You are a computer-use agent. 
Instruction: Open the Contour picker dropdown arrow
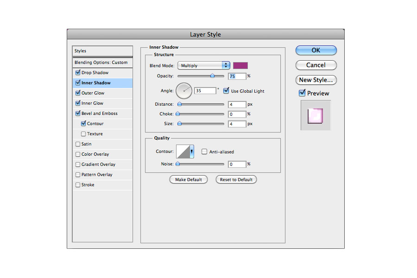tap(192, 152)
